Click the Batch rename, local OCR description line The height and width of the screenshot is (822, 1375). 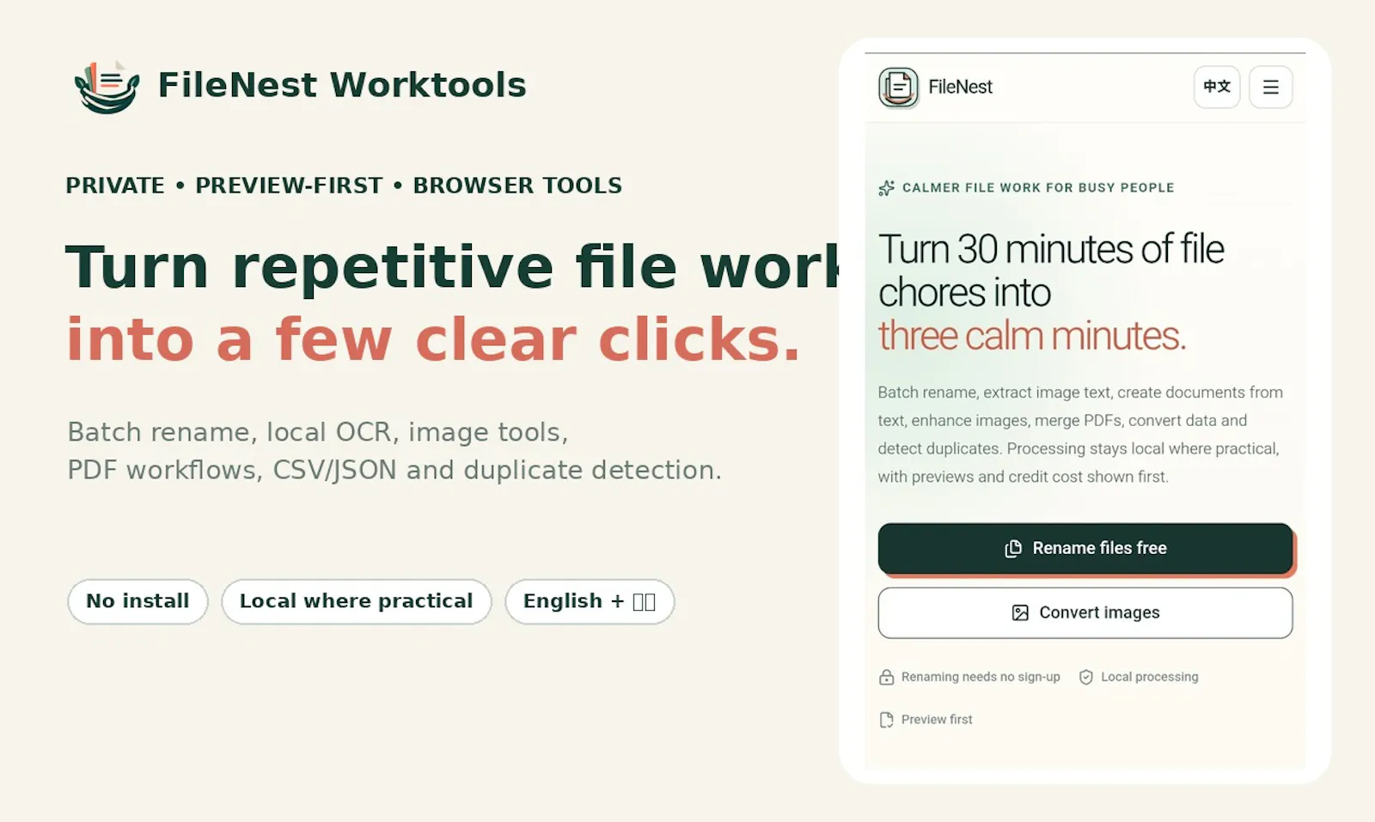click(318, 432)
